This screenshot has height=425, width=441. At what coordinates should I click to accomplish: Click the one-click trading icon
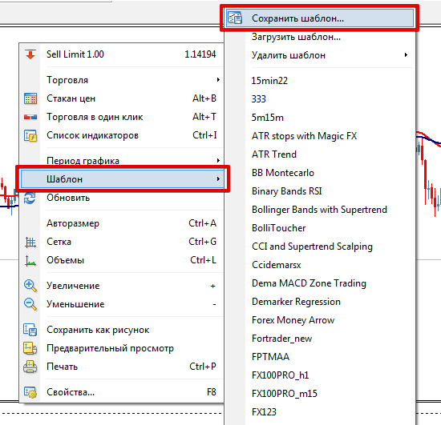click(30, 117)
